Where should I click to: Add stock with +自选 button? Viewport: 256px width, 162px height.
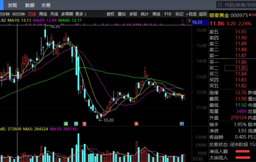191,14
